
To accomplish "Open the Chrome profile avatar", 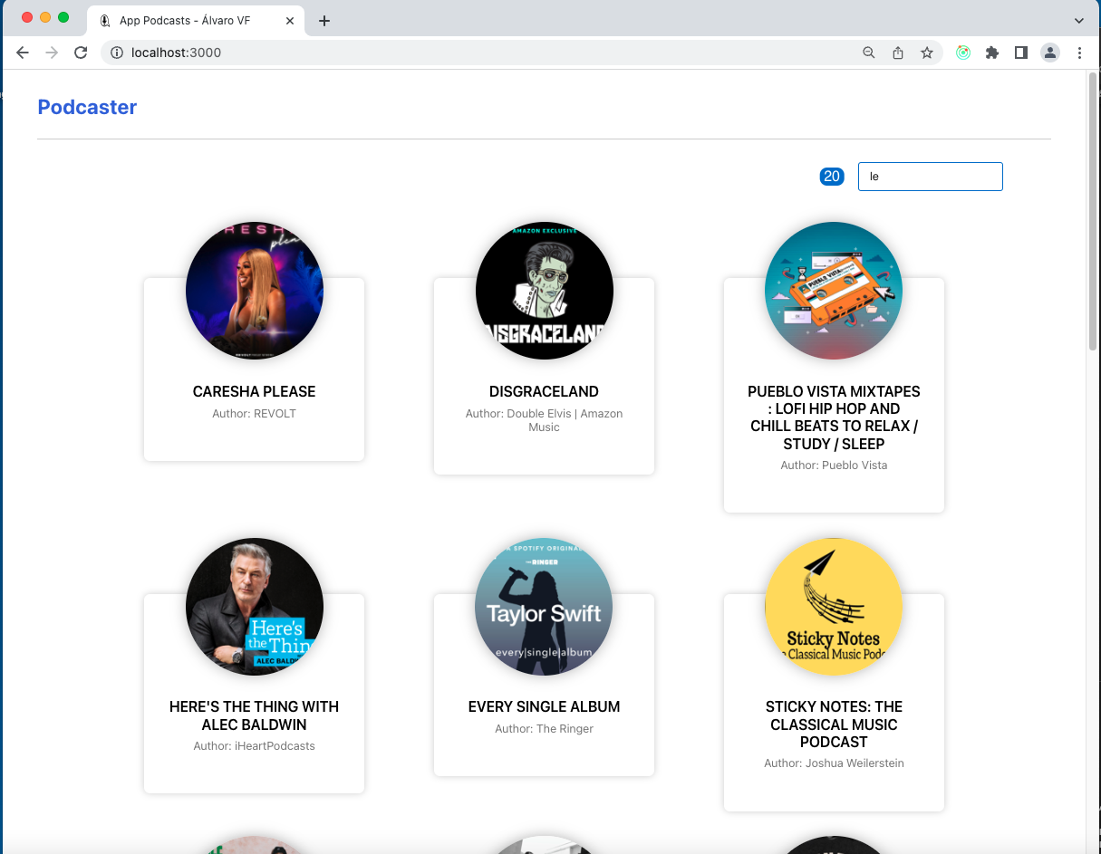I will tap(1050, 53).
